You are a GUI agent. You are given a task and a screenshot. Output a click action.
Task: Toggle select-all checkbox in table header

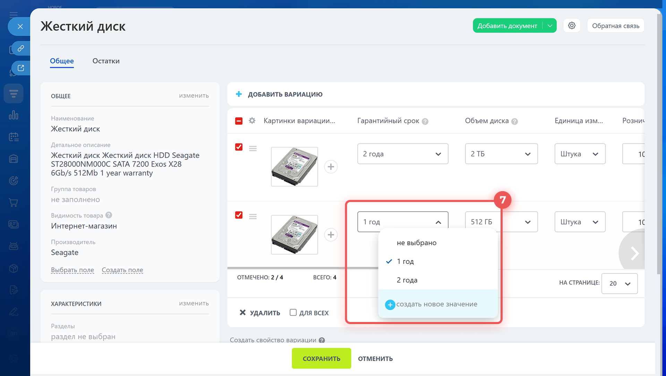pos(239,121)
